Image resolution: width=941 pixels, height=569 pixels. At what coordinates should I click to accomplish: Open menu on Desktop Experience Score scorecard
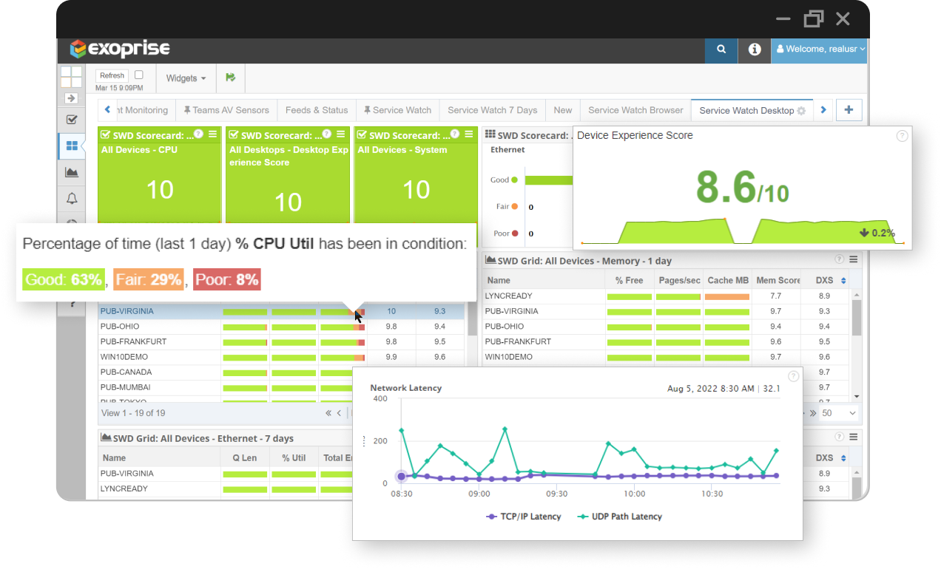tap(340, 134)
